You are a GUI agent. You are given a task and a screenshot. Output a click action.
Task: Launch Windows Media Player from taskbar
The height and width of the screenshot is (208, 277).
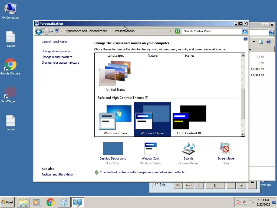37,202
